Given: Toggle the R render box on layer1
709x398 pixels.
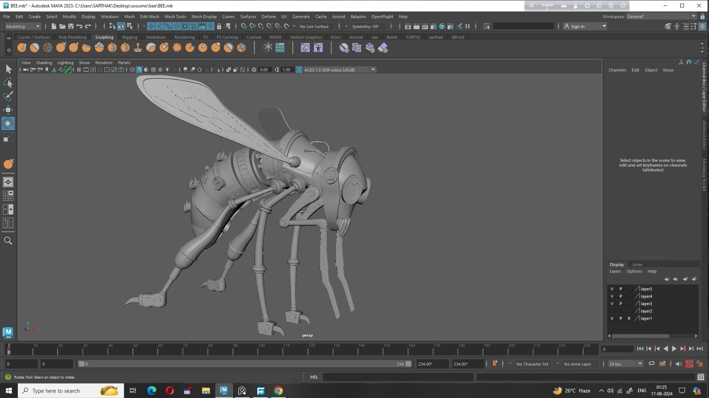Looking at the screenshot, I should pyautogui.click(x=629, y=318).
